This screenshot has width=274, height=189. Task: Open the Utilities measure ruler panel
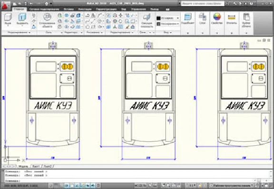pyautogui.click(x=232, y=19)
